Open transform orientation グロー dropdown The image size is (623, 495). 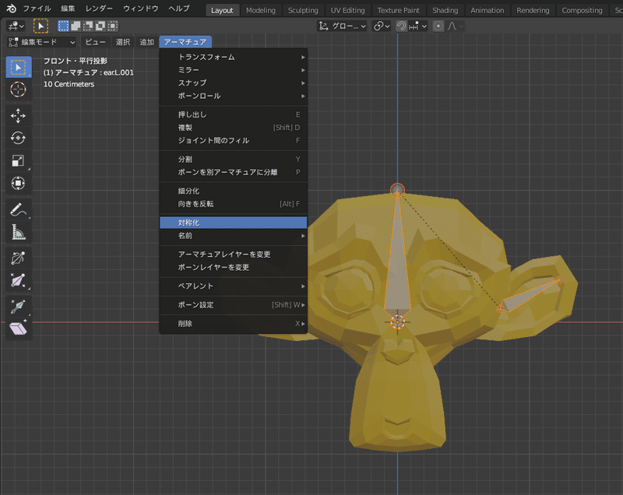click(x=342, y=26)
